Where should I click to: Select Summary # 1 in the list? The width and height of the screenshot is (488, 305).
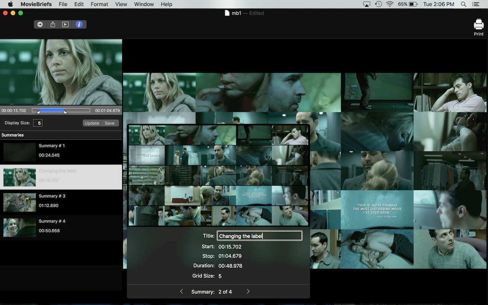[x=61, y=152]
